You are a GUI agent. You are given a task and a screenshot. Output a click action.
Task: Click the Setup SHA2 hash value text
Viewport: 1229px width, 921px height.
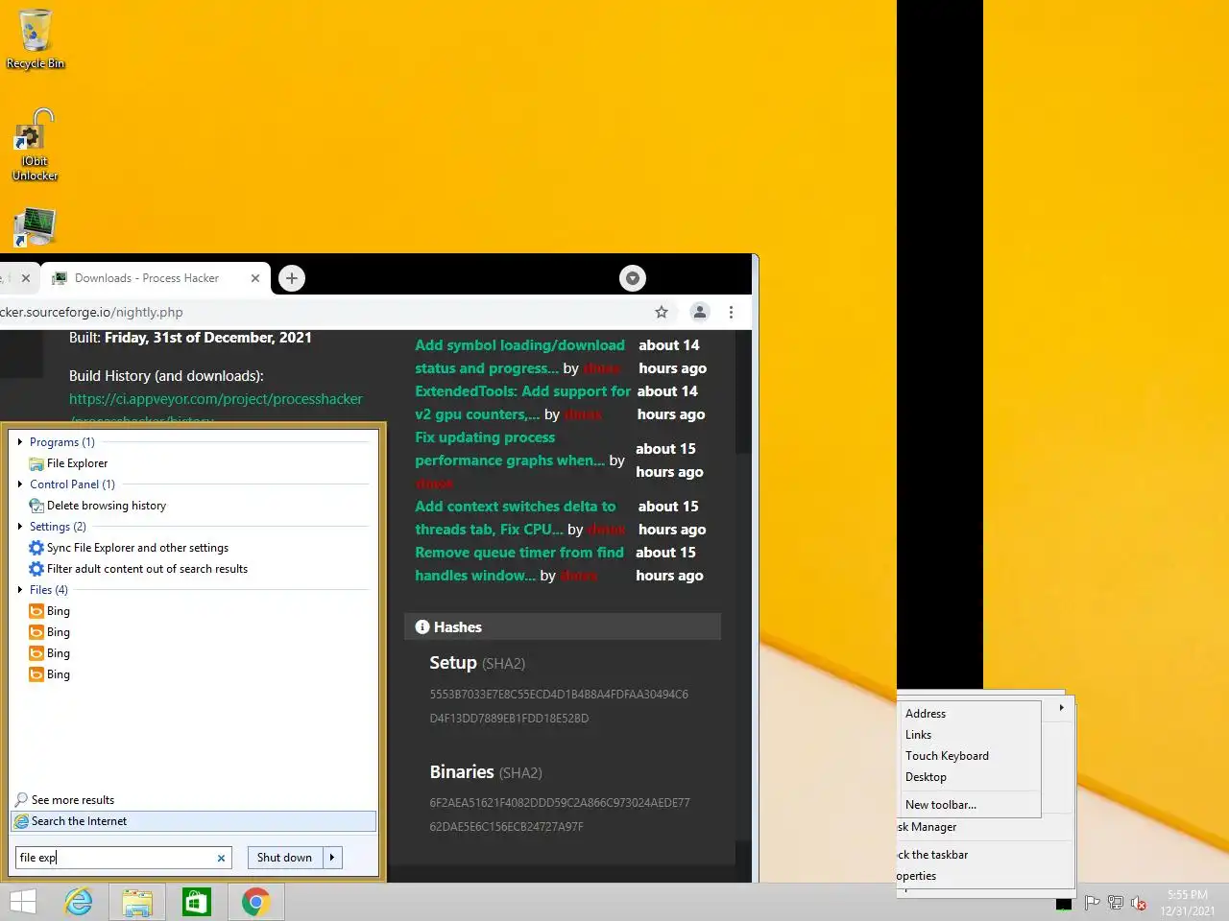coord(559,706)
